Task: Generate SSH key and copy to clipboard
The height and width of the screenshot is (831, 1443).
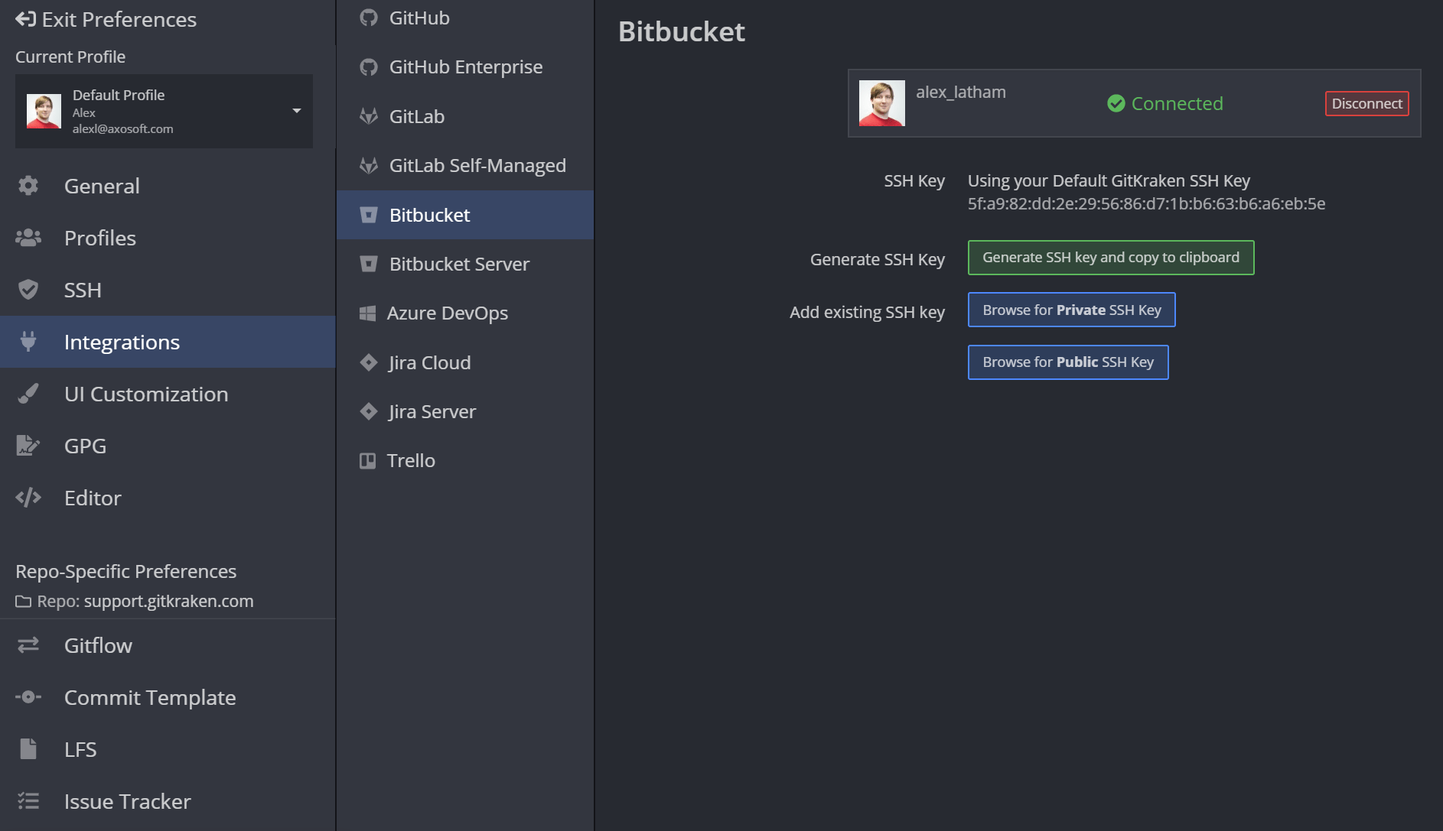Action: [x=1110, y=258]
